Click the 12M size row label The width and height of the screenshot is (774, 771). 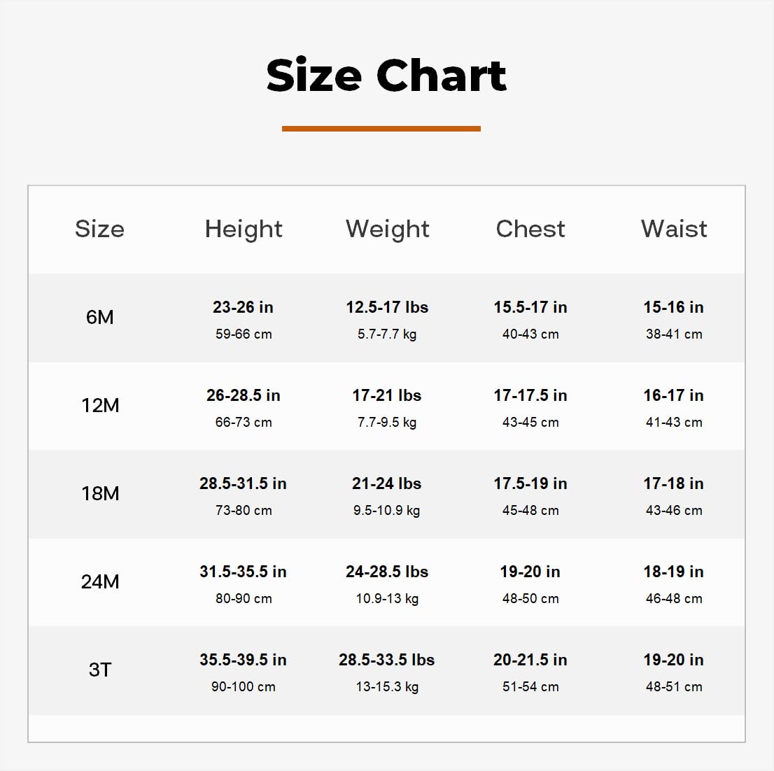(x=100, y=405)
